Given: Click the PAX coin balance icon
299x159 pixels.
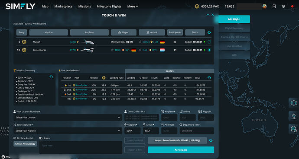Looking at the screenshot, I should (197, 6).
